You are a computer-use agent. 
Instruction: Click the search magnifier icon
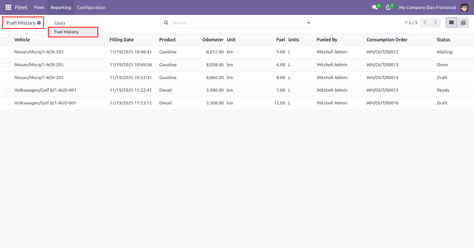pos(166,23)
